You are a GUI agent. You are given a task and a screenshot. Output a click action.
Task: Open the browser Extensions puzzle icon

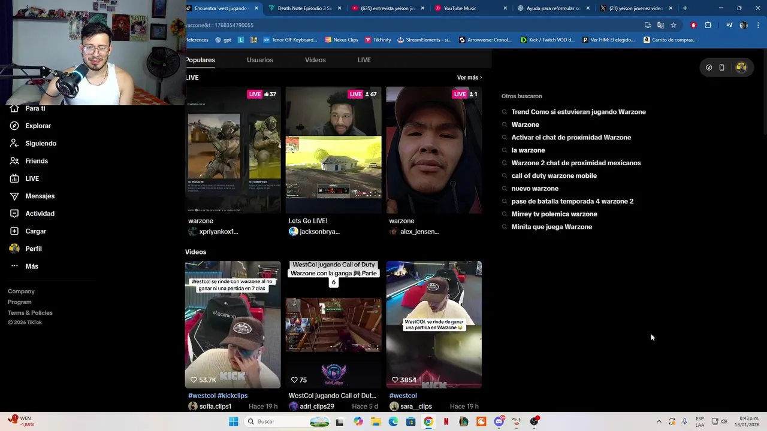[708, 25]
